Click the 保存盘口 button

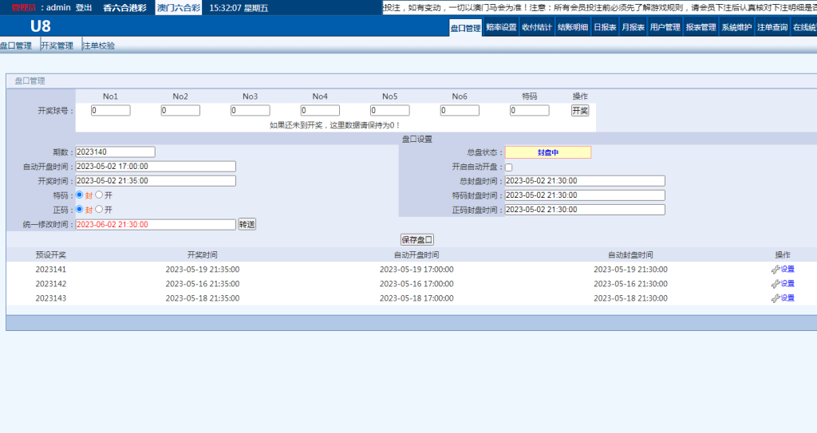[416, 239]
